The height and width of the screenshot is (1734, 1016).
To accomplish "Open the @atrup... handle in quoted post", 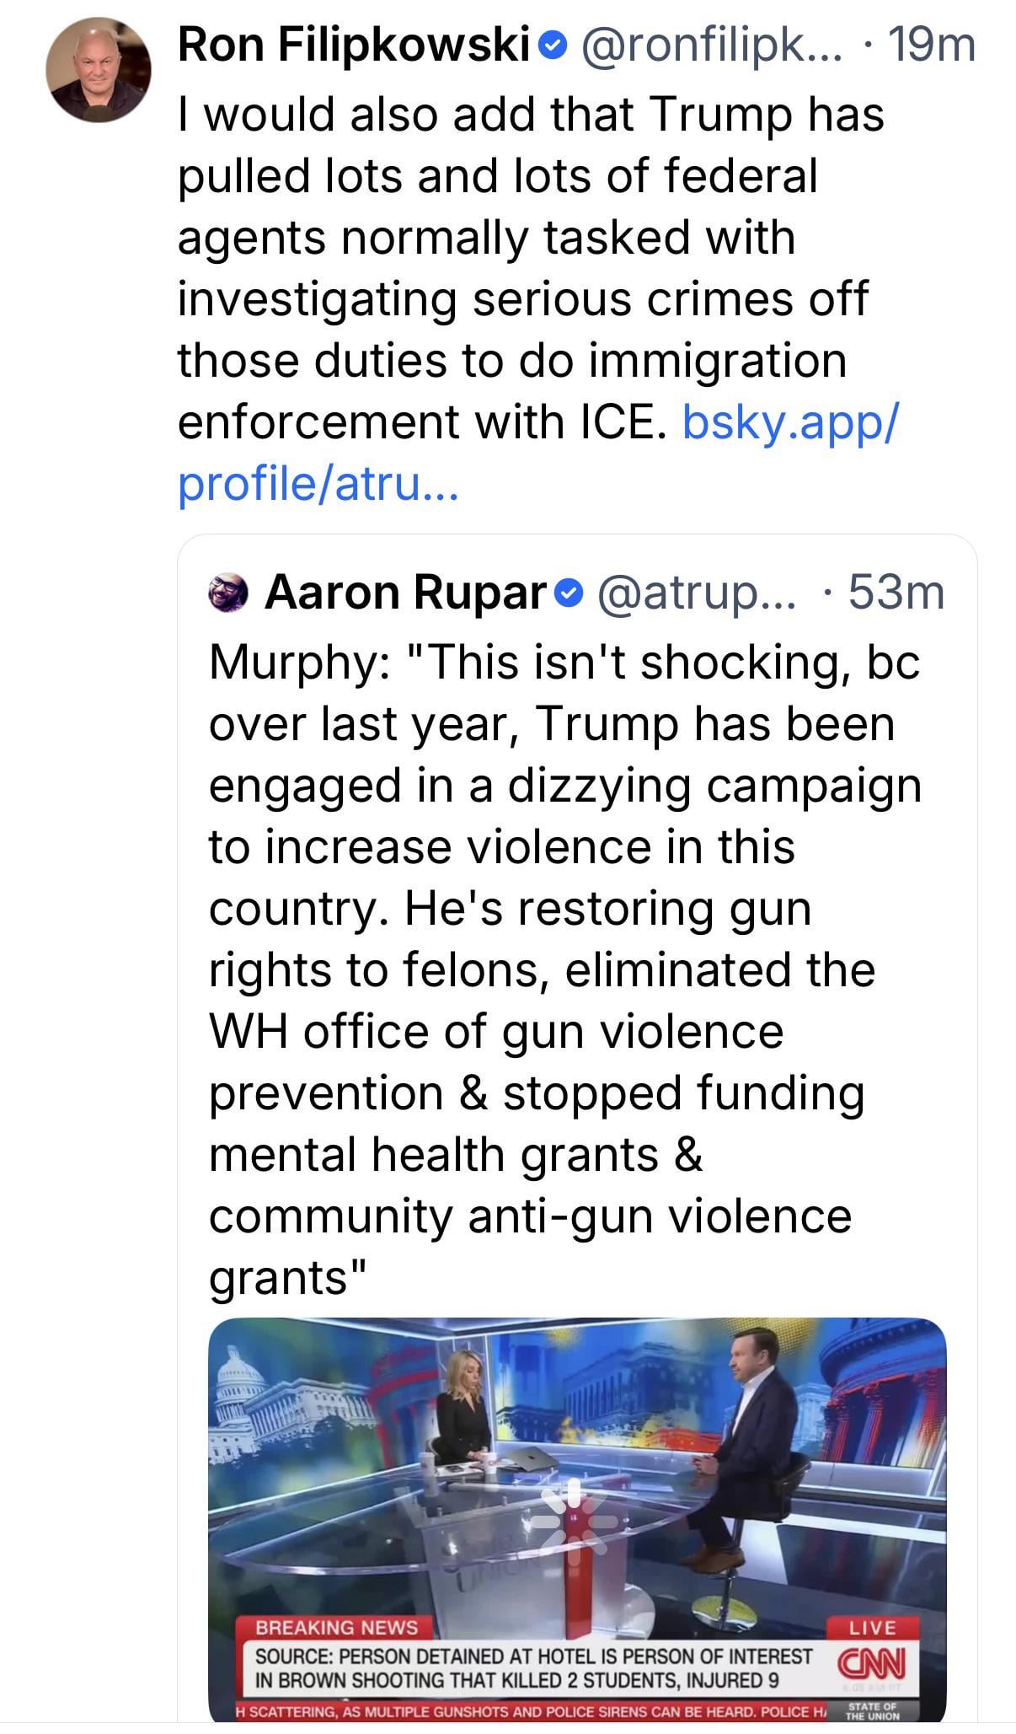I will [695, 593].
